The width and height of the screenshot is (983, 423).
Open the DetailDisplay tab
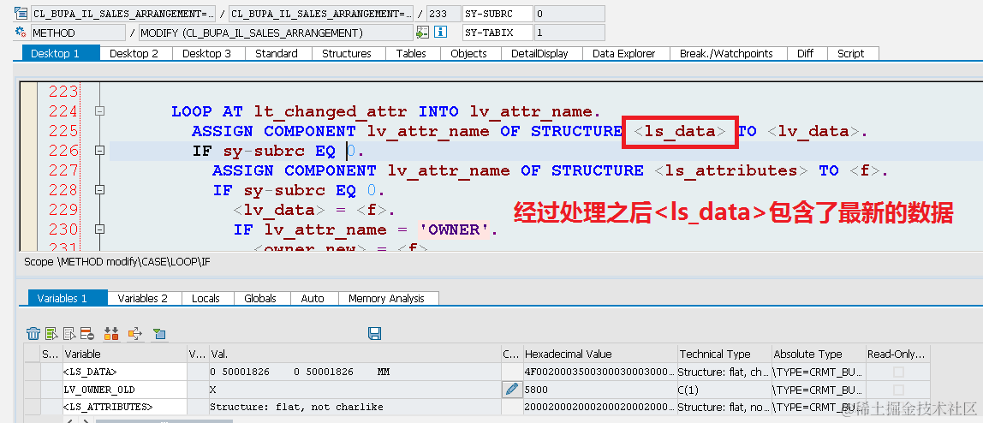(539, 53)
